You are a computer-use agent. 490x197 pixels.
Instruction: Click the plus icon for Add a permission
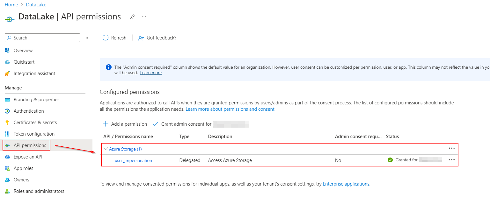pyautogui.click(x=106, y=124)
